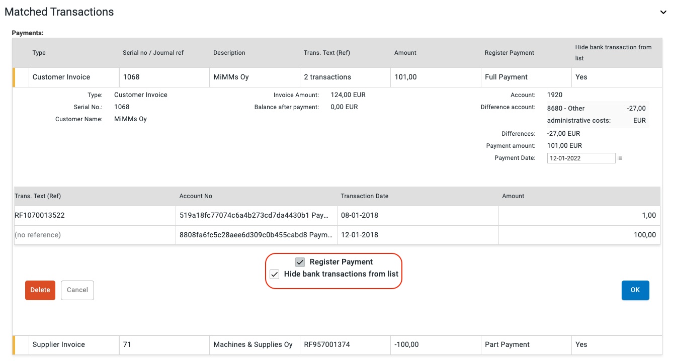673x361 pixels.
Task: Click Yes in the Customer Invoice row
Action: point(581,77)
